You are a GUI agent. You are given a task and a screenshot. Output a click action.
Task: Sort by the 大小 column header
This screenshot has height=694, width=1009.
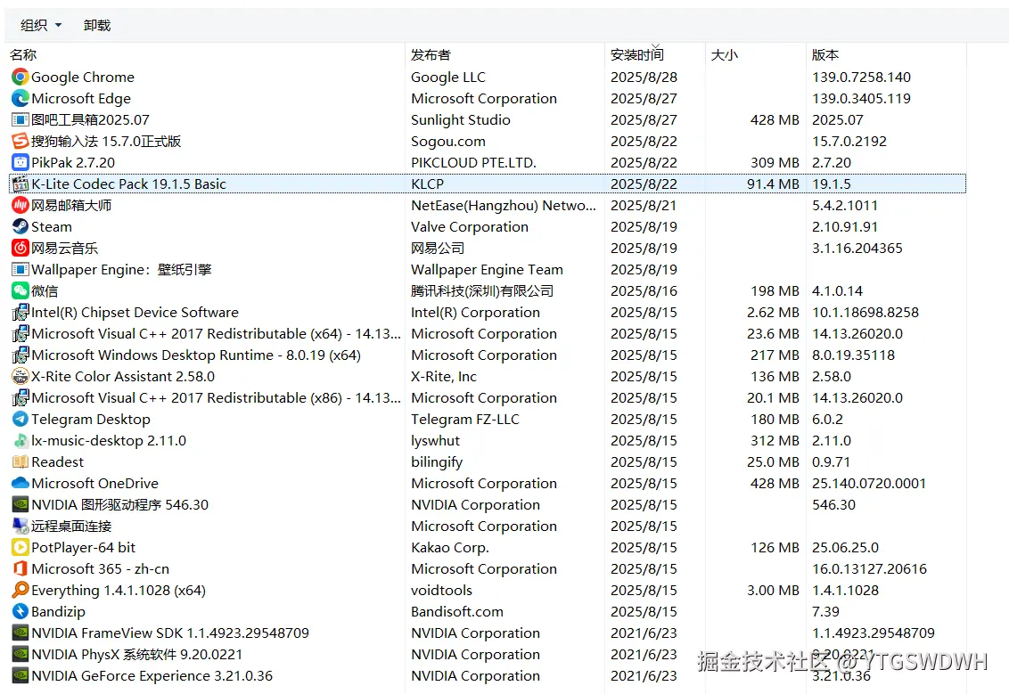[x=724, y=54]
